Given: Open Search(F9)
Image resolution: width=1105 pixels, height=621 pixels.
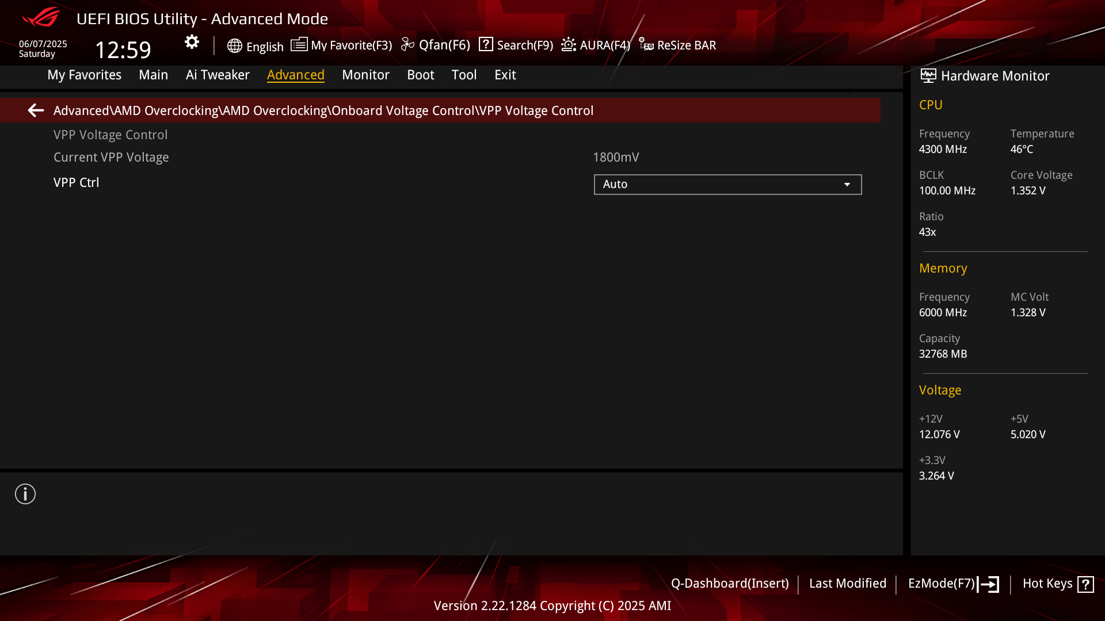Looking at the screenshot, I should [x=525, y=45].
